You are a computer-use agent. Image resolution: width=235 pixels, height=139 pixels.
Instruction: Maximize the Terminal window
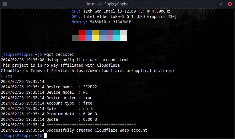coord(220,4)
